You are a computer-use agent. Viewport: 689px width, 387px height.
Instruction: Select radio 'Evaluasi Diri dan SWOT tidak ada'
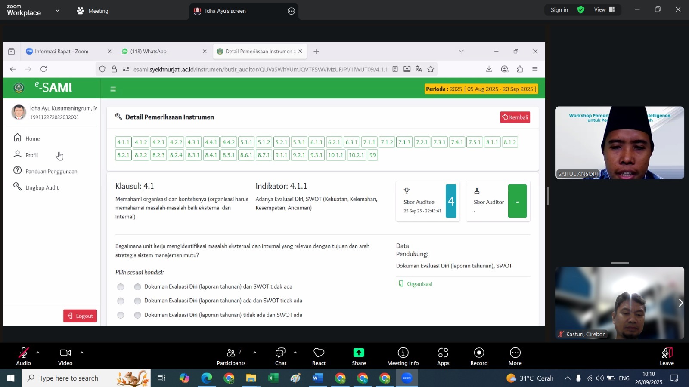click(x=137, y=287)
